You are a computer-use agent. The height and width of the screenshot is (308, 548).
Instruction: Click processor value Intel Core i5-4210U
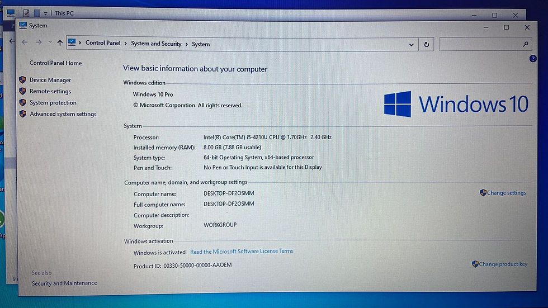pos(267,138)
